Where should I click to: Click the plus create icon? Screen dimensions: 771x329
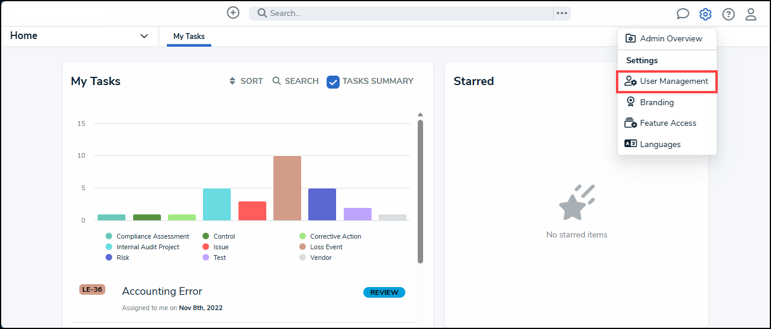[233, 12]
